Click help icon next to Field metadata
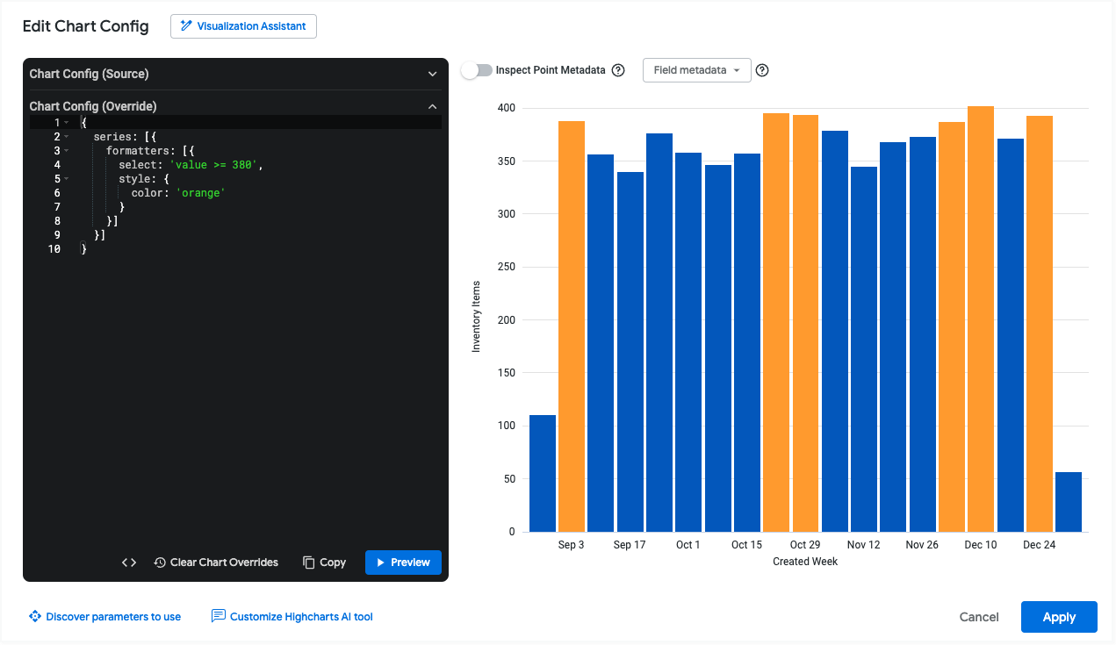 click(x=762, y=70)
